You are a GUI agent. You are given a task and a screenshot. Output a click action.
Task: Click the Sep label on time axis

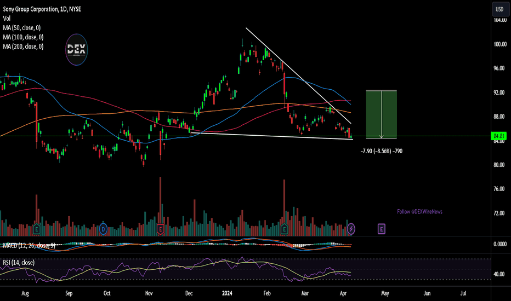coord(69,293)
